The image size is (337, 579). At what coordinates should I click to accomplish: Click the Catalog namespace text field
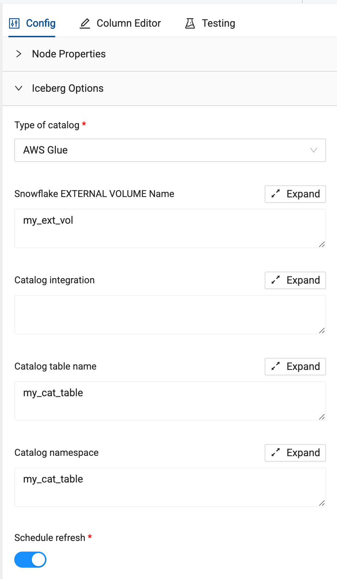pos(170,487)
